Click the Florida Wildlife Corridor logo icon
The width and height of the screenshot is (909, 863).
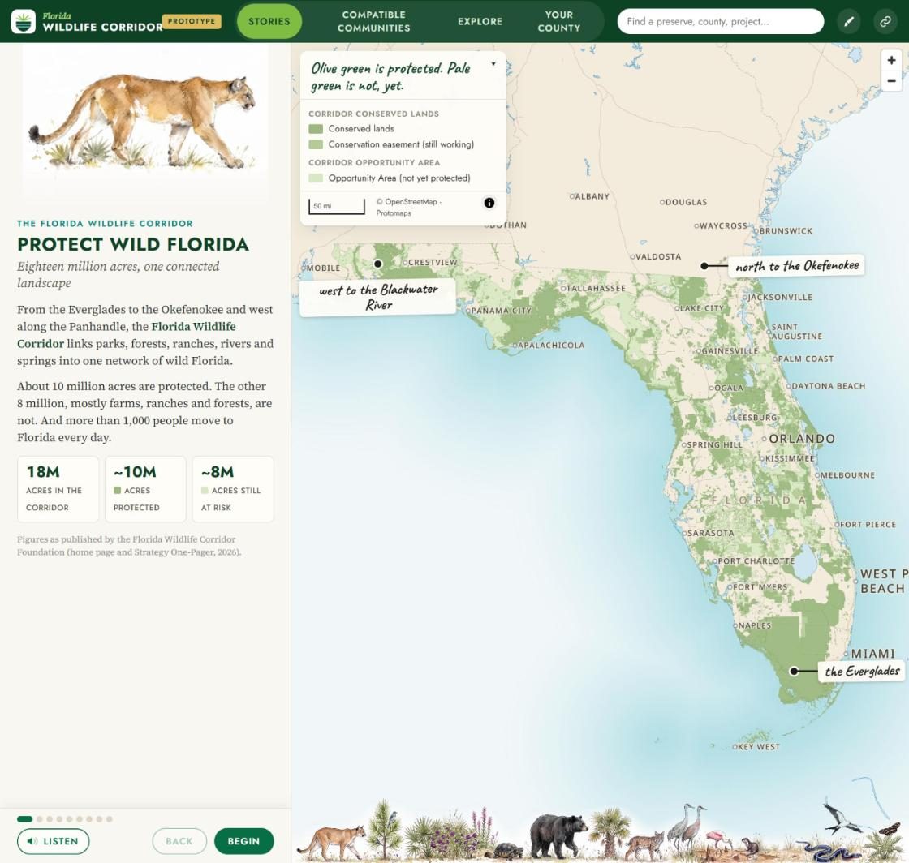(x=24, y=21)
